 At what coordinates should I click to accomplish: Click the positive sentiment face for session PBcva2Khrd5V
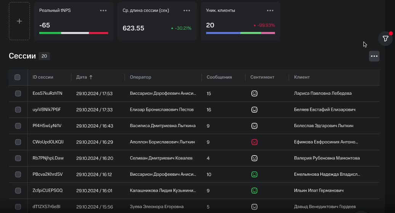(254, 174)
